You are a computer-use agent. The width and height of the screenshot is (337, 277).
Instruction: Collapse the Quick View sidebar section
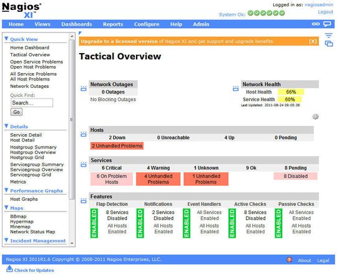coord(6,39)
